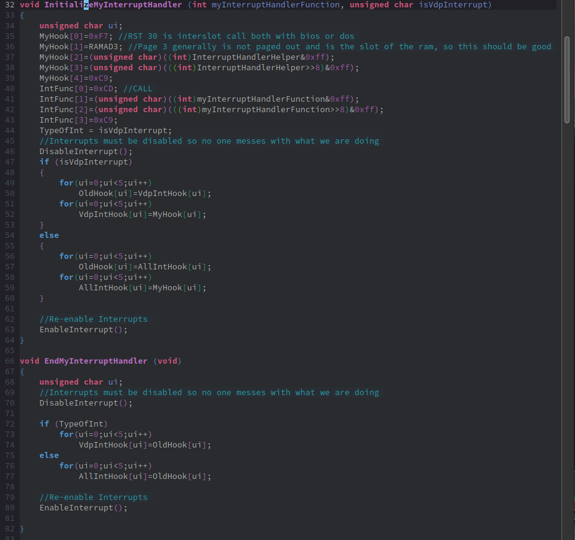Click 'unsigned char ui;' on line 34
This screenshot has height=540, width=575.
[x=81, y=26]
